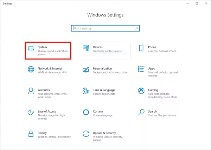Click 'Link your Android, iPhone' description
The width and height of the screenshot is (211, 150).
pyautogui.click(x=162, y=51)
